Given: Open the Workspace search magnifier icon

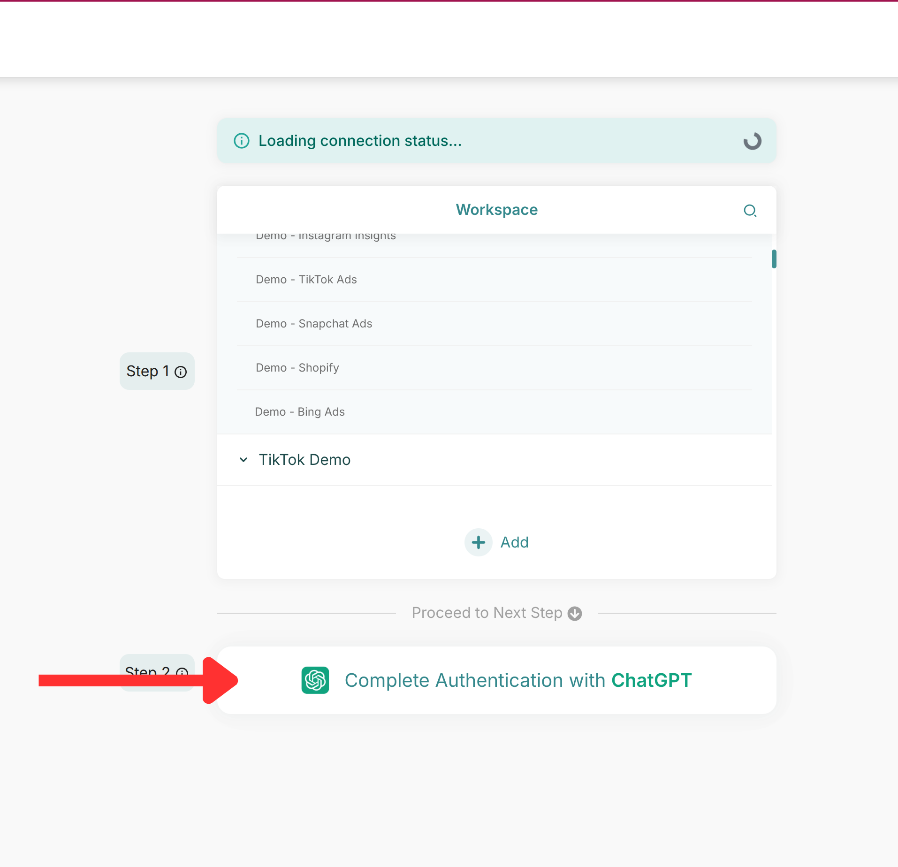Looking at the screenshot, I should click(x=750, y=211).
